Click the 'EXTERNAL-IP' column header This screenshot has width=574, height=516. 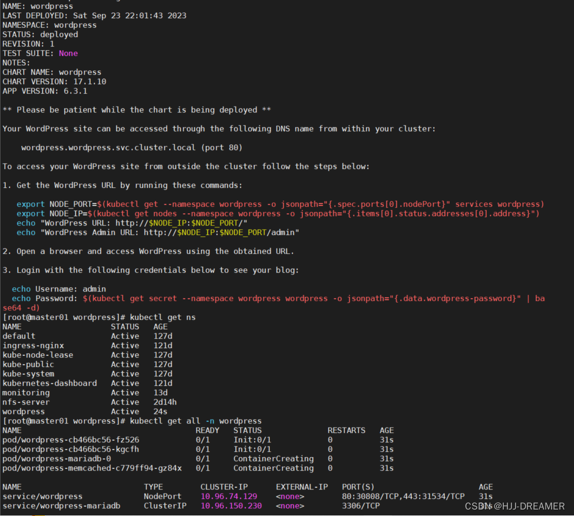pyautogui.click(x=302, y=487)
